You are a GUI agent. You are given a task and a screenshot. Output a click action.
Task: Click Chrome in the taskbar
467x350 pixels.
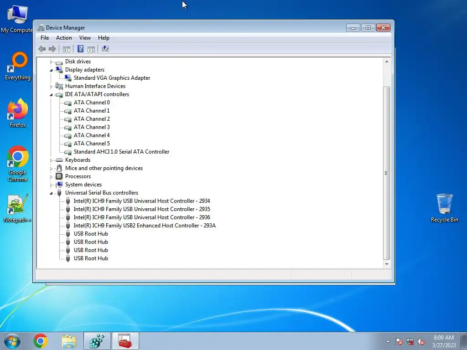pyautogui.click(x=41, y=341)
